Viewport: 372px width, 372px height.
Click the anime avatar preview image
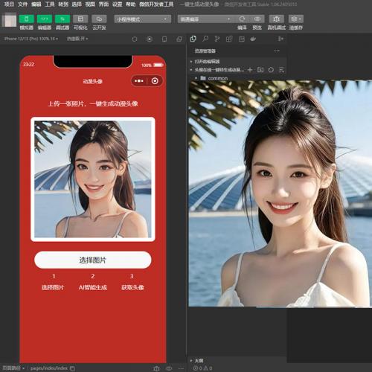pyautogui.click(x=93, y=179)
